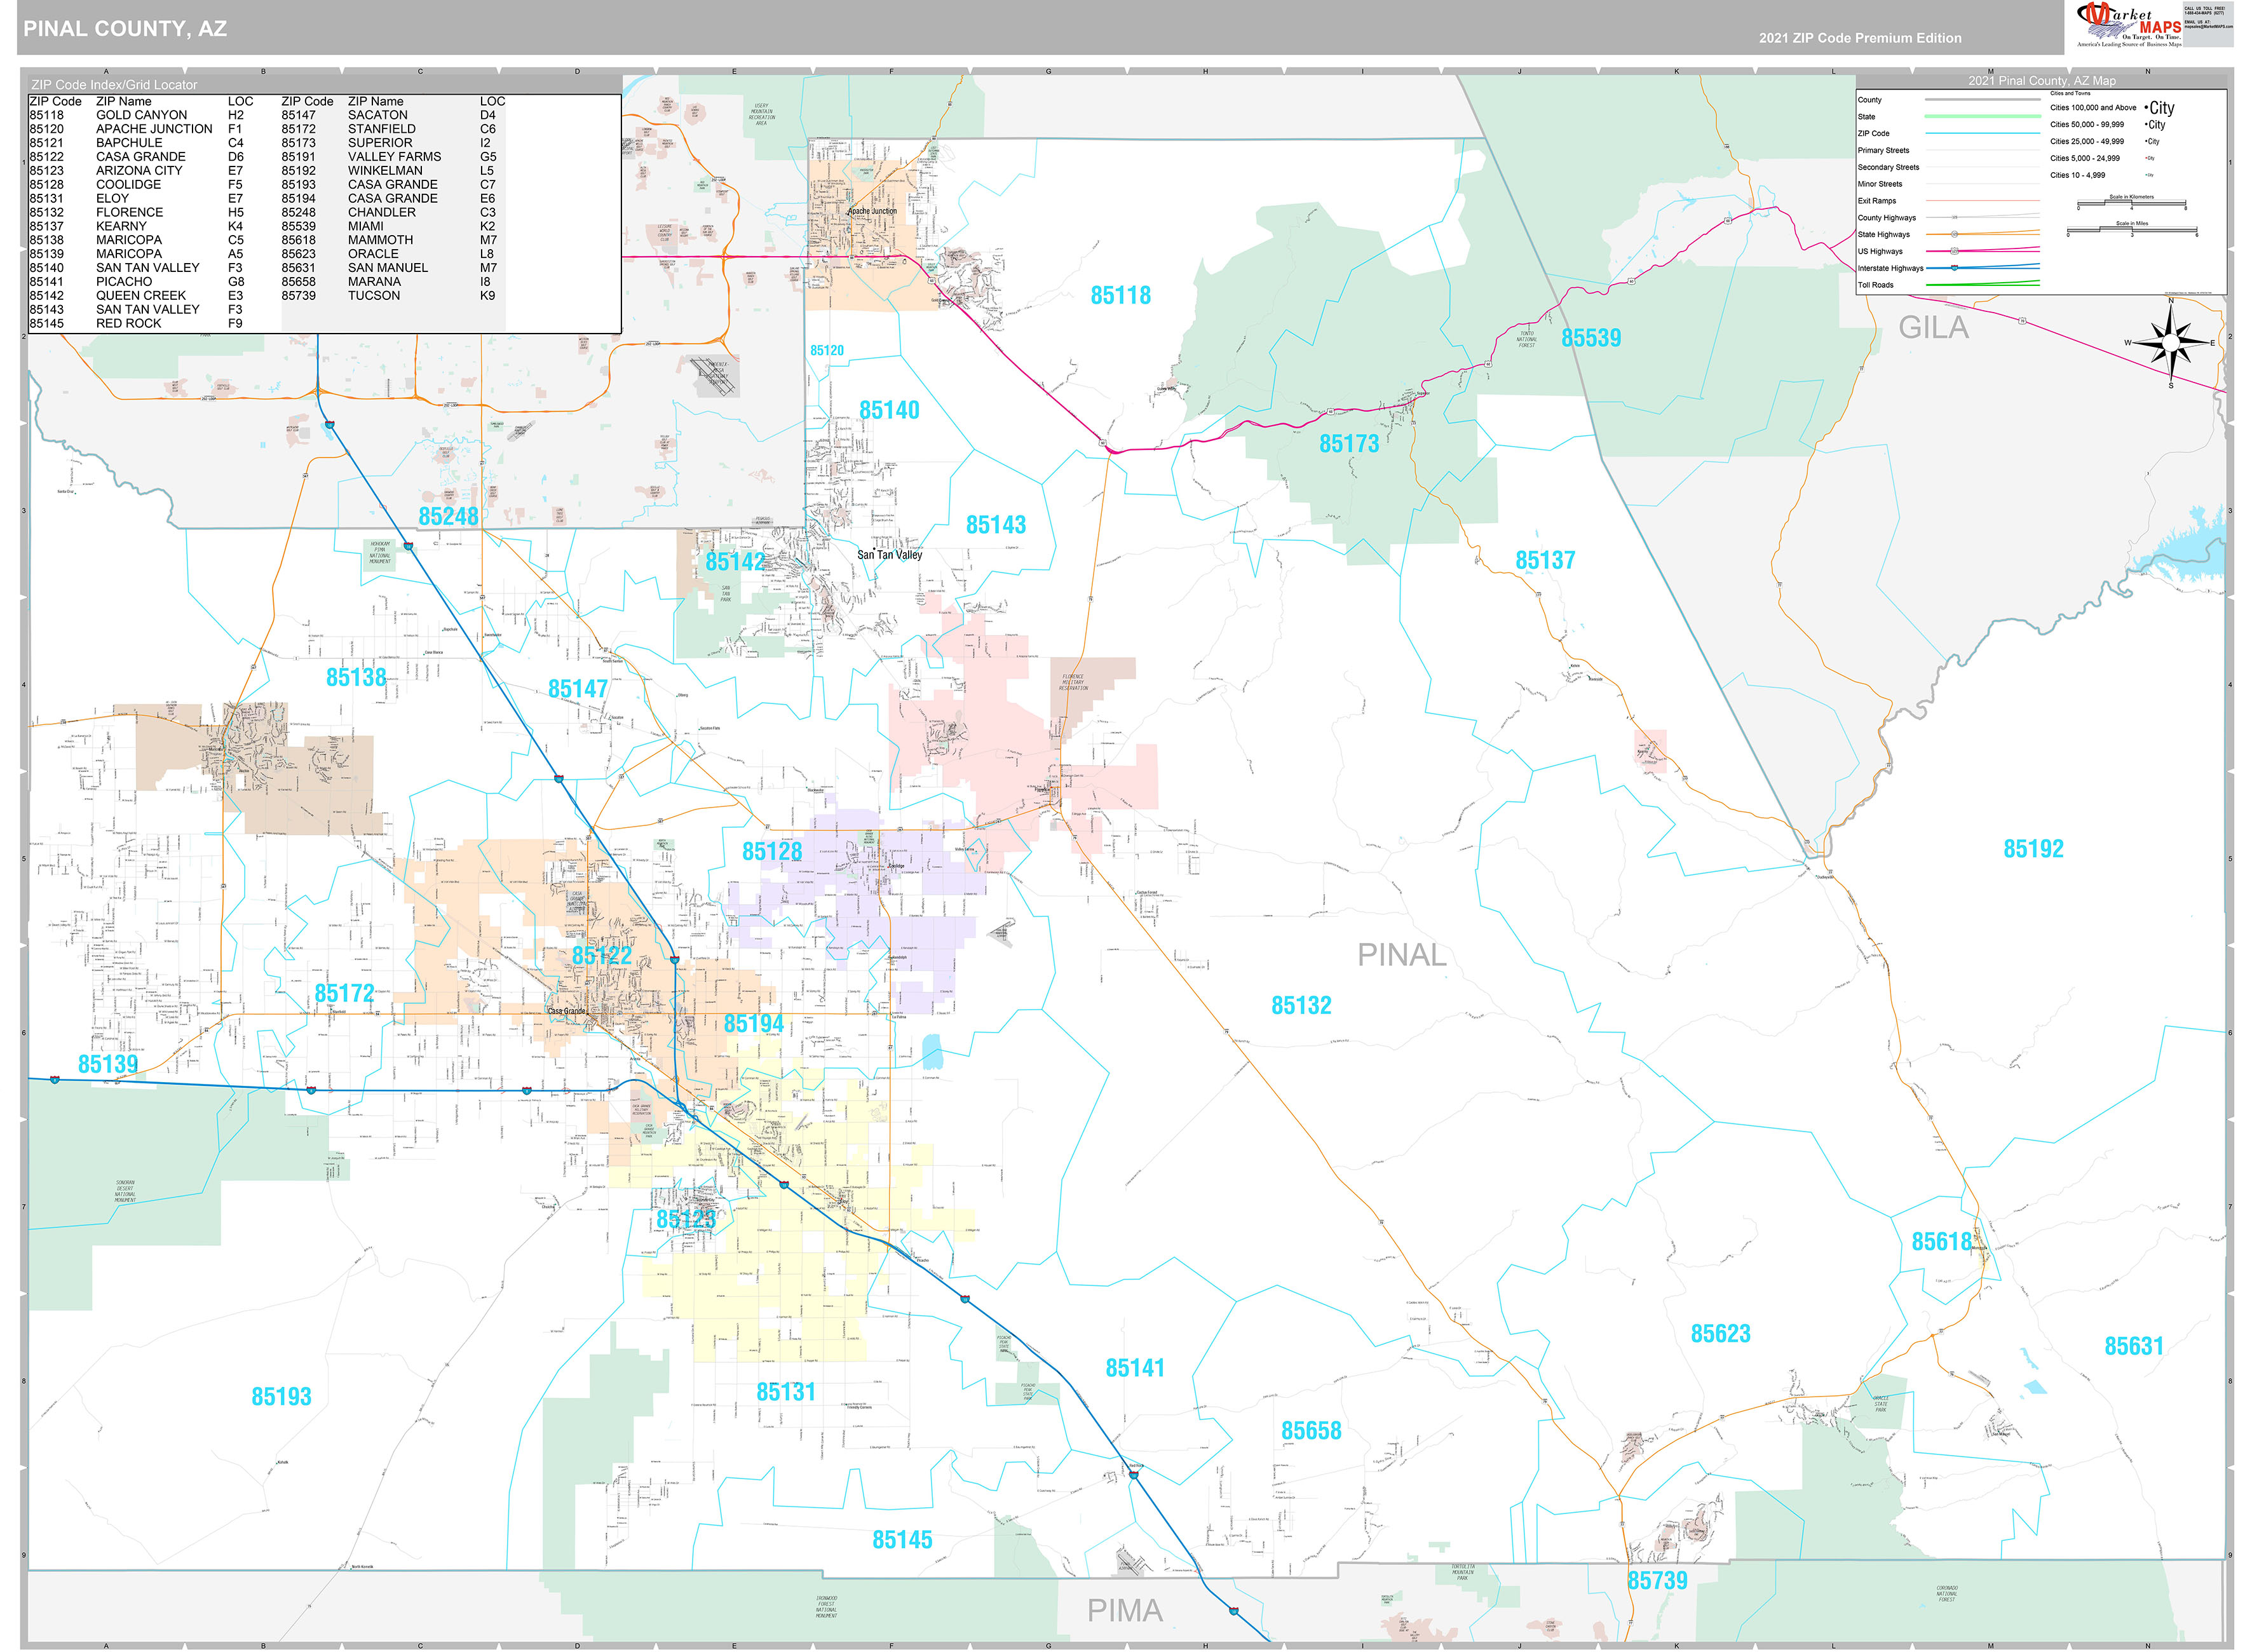The height and width of the screenshot is (1652, 2245).
Task: Select the QUEEN CREEK index row
Action: tap(136, 296)
